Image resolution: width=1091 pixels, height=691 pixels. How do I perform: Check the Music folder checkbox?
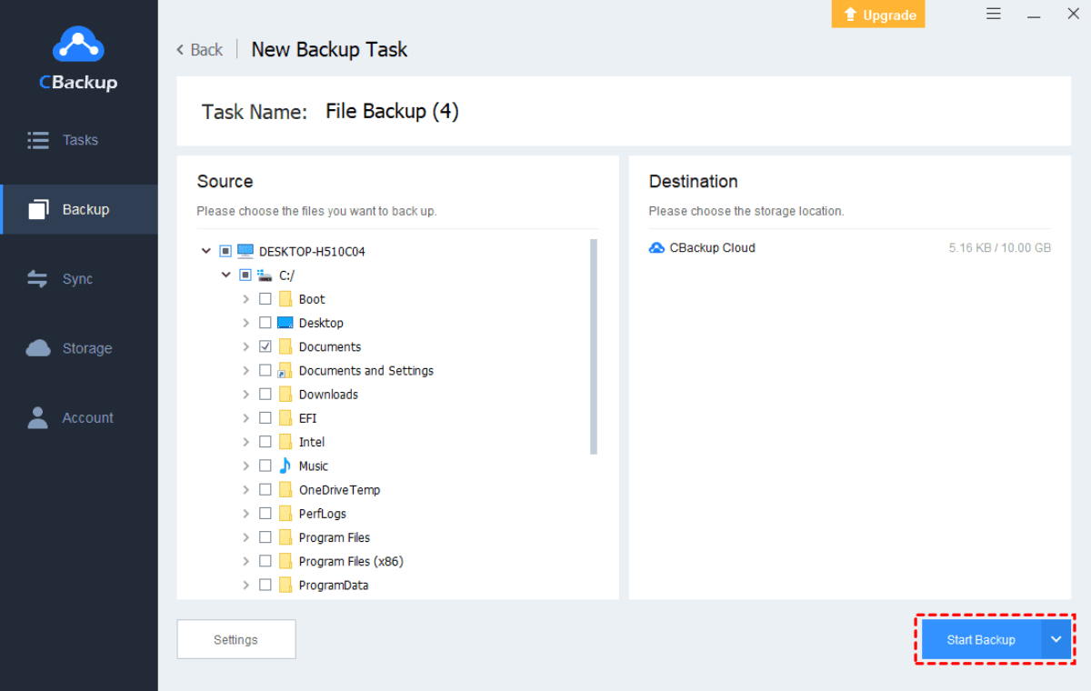pos(265,466)
